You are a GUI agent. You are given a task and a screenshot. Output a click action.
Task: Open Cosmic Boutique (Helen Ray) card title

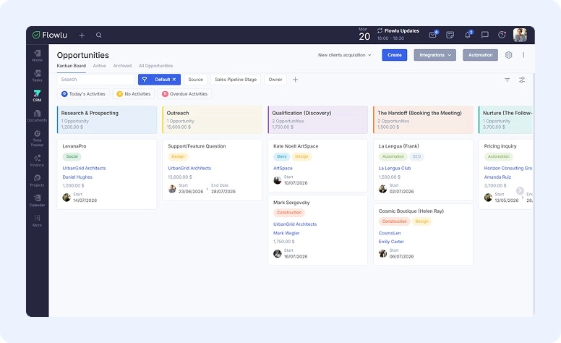[411, 211]
